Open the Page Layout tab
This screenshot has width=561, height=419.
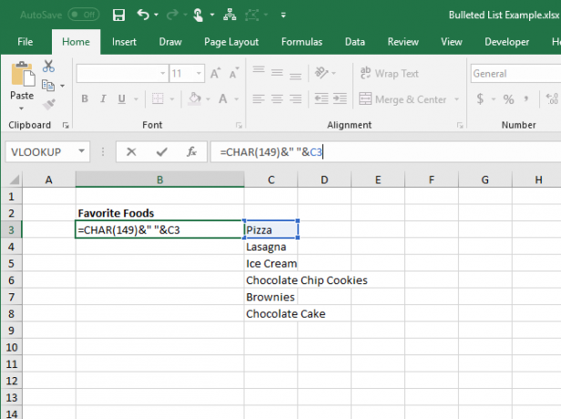coord(231,42)
